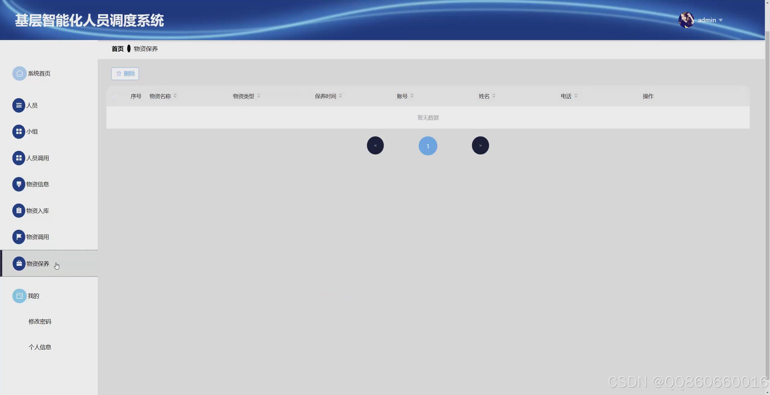770x395 pixels.
Task: Click the 首页 breadcrumb link
Action: [118, 49]
